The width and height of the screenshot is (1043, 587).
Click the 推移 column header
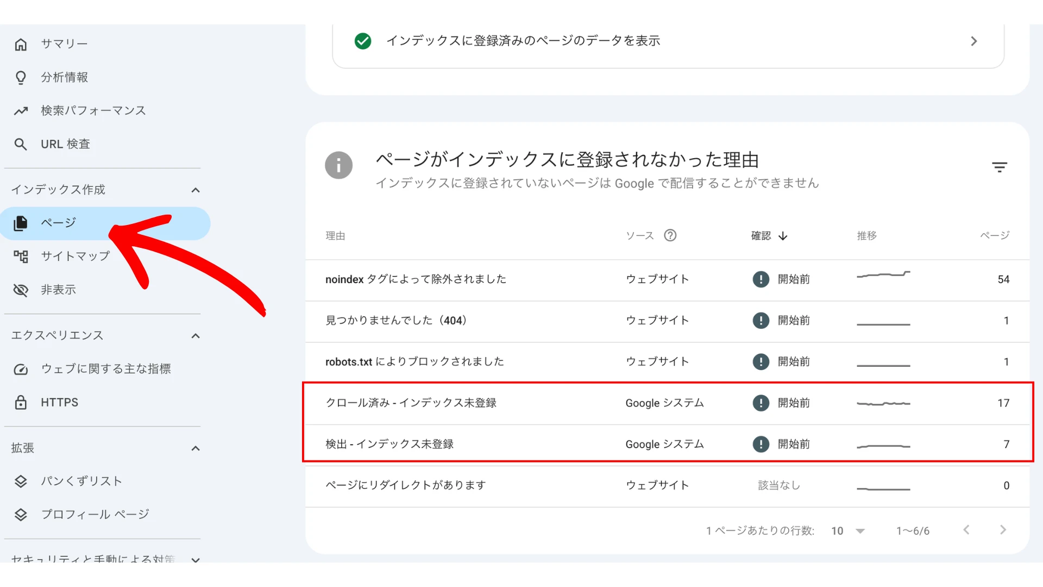click(x=867, y=236)
